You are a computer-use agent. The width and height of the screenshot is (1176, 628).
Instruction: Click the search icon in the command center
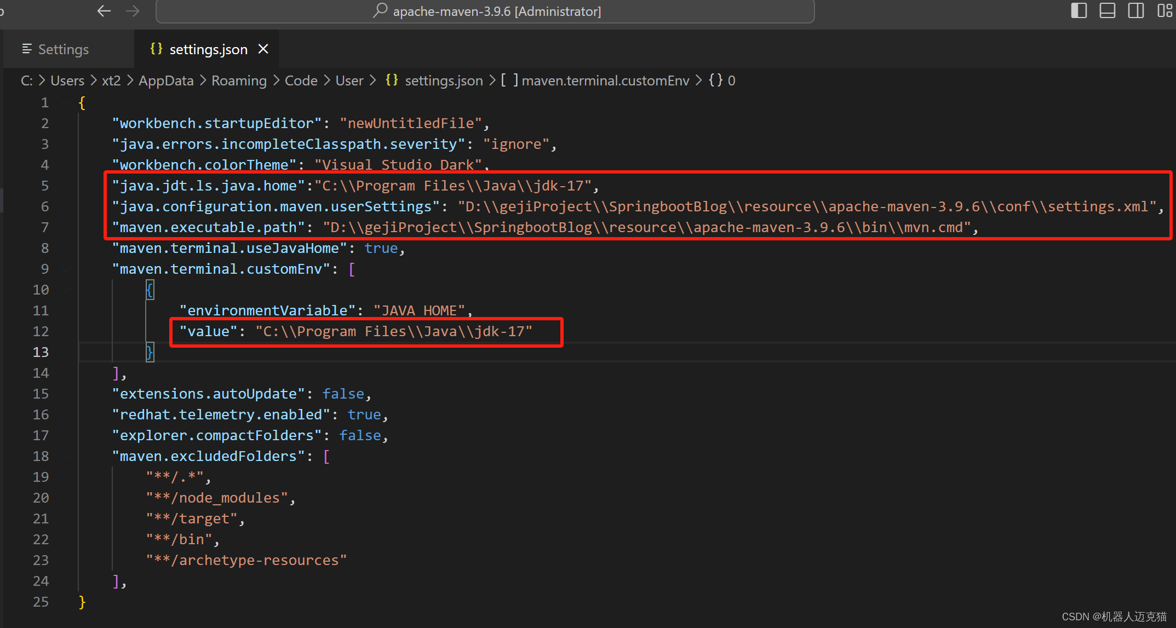pyautogui.click(x=380, y=11)
